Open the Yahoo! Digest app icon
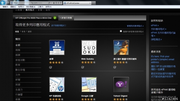This screenshot has width=180, height=101. [x=121, y=85]
